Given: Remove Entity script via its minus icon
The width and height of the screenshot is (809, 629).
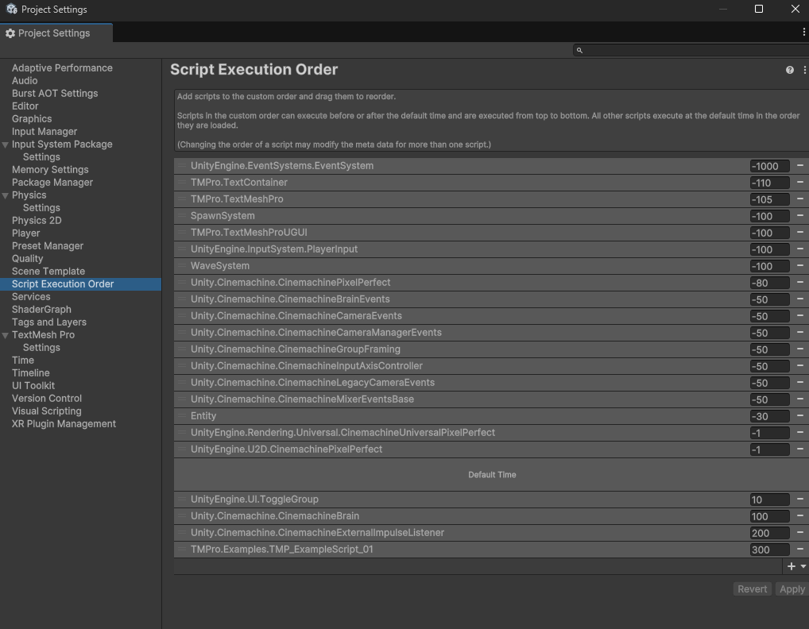Looking at the screenshot, I should 799,415.
